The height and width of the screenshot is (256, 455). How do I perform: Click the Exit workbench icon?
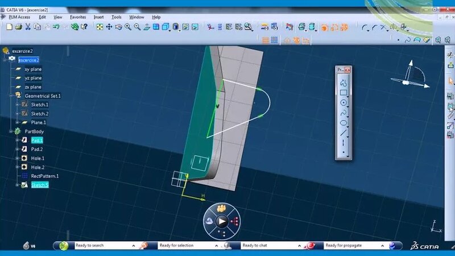click(x=450, y=65)
